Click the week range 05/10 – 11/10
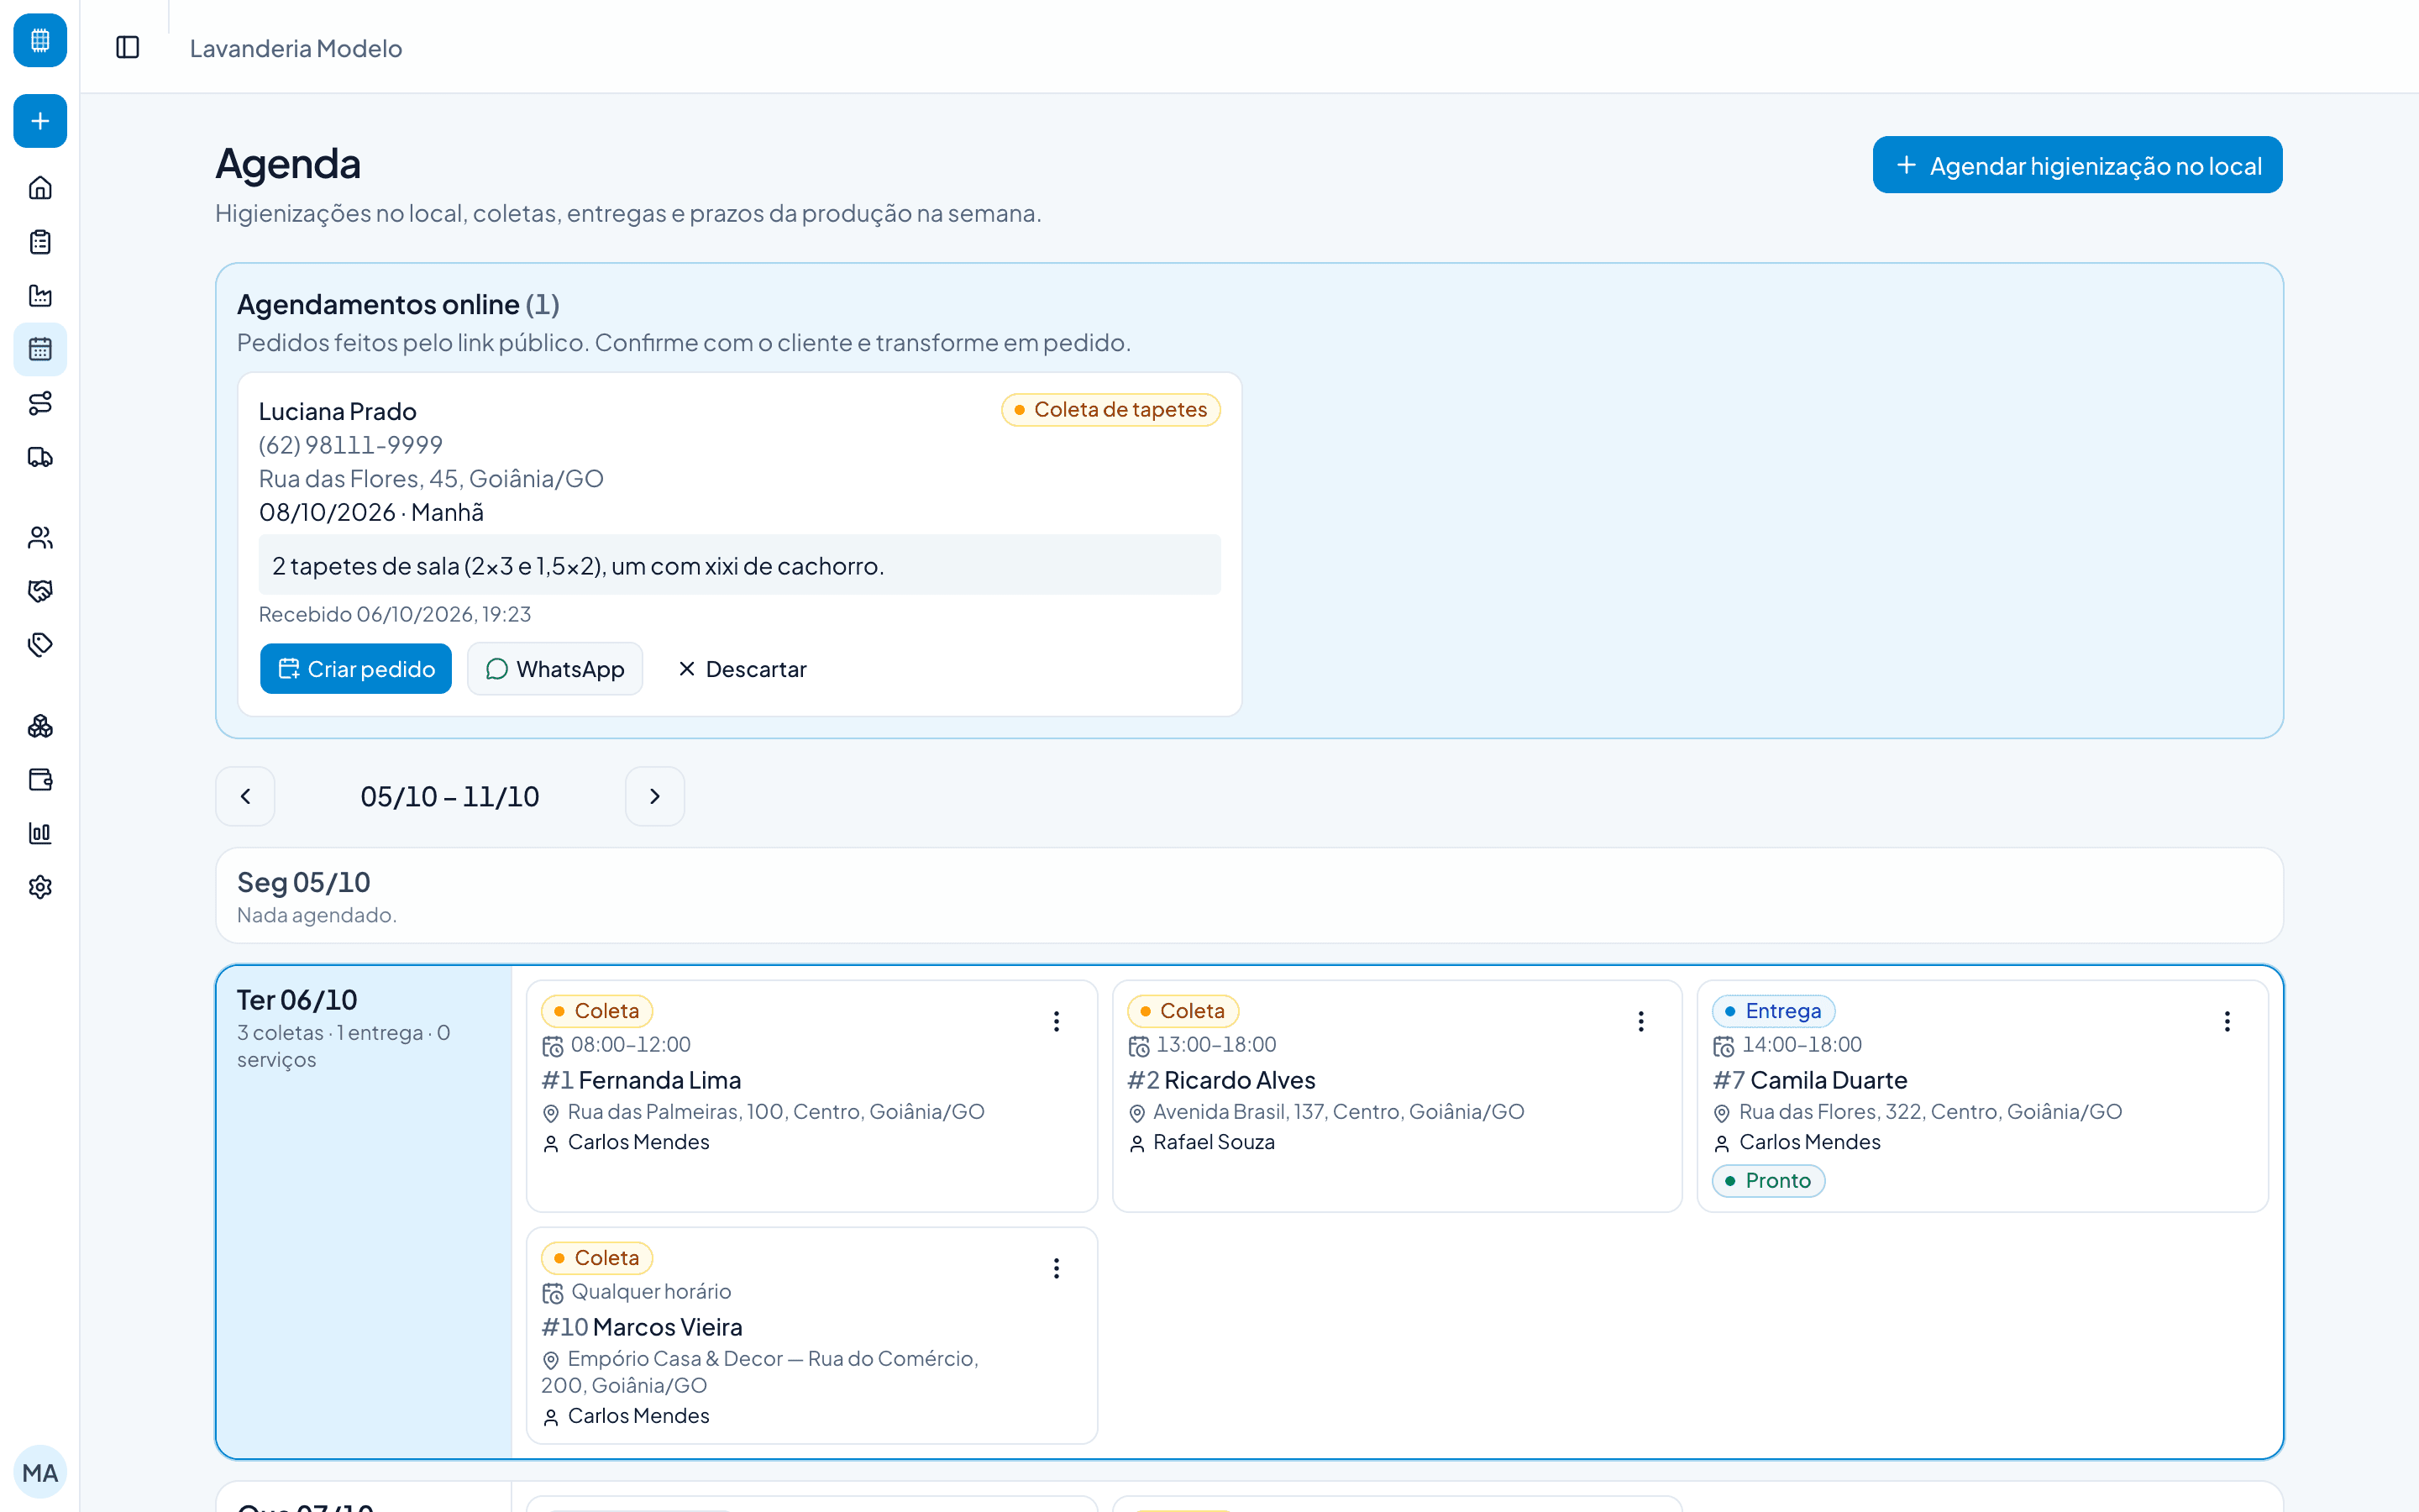Screen dimensions: 2419x1512 point(450,796)
